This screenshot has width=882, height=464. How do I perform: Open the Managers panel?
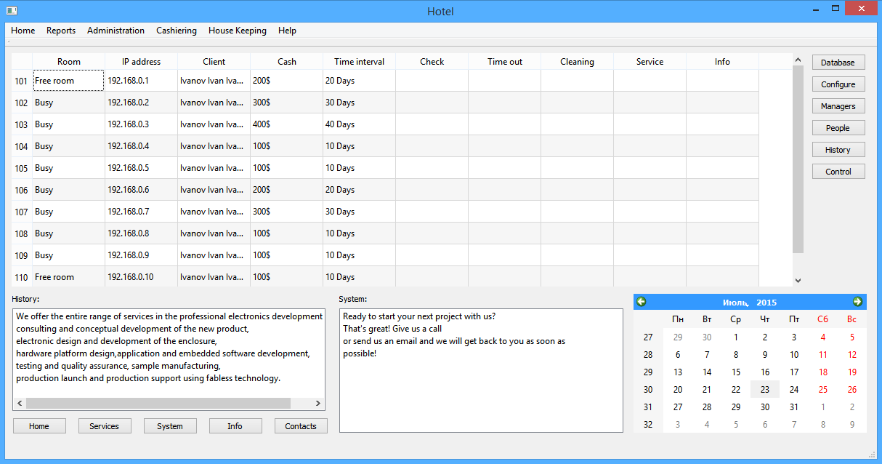pyautogui.click(x=838, y=106)
